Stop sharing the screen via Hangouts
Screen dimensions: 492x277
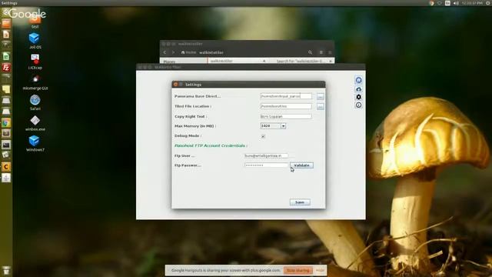tap(298, 270)
